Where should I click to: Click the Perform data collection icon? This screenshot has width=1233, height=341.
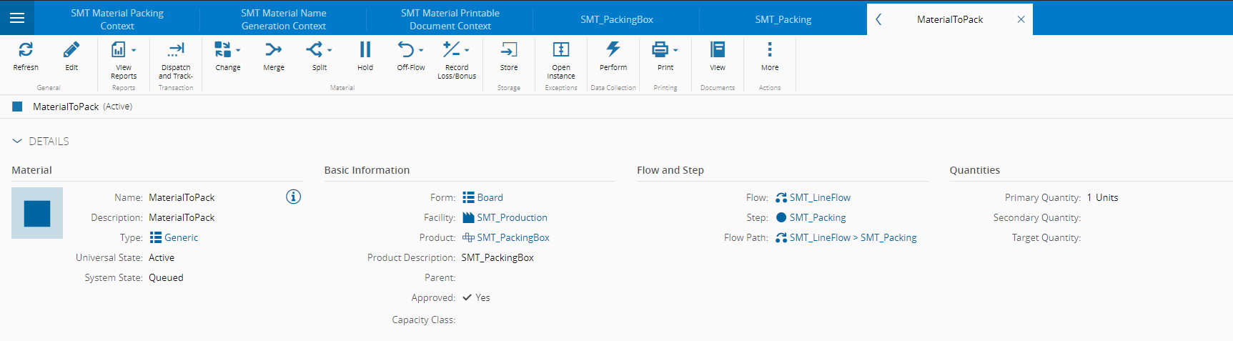coord(613,50)
